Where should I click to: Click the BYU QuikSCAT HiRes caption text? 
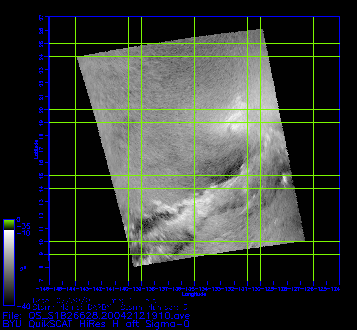coord(96,324)
